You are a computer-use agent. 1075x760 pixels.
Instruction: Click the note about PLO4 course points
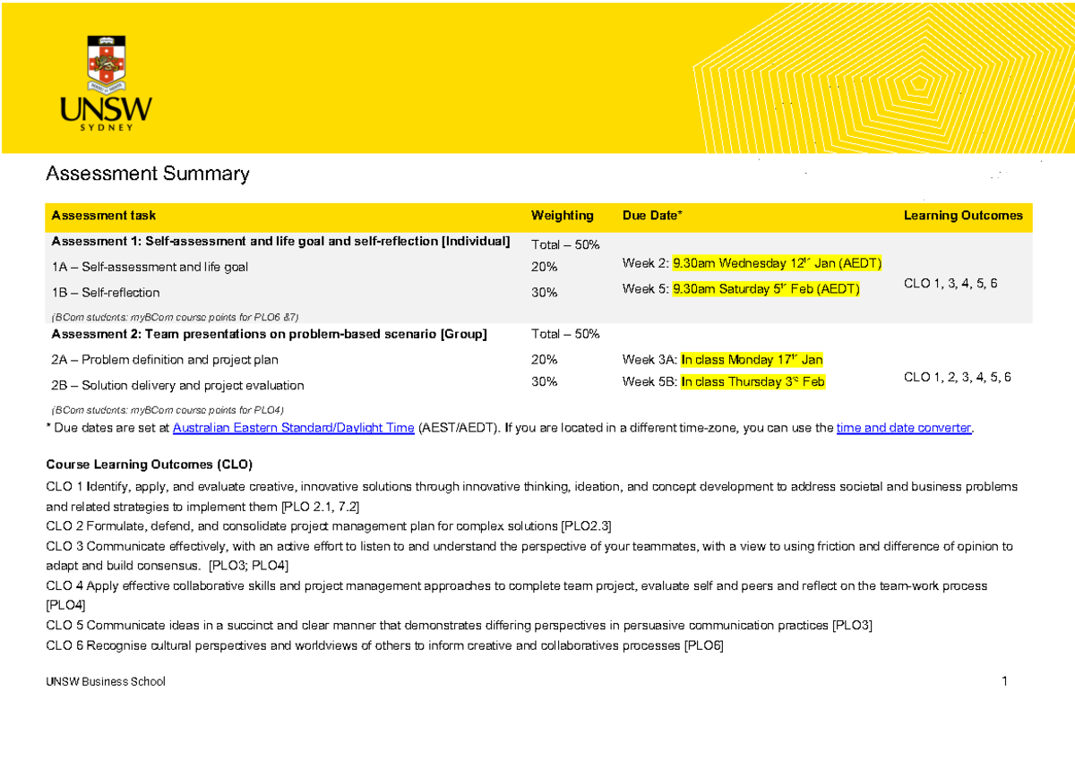168,410
